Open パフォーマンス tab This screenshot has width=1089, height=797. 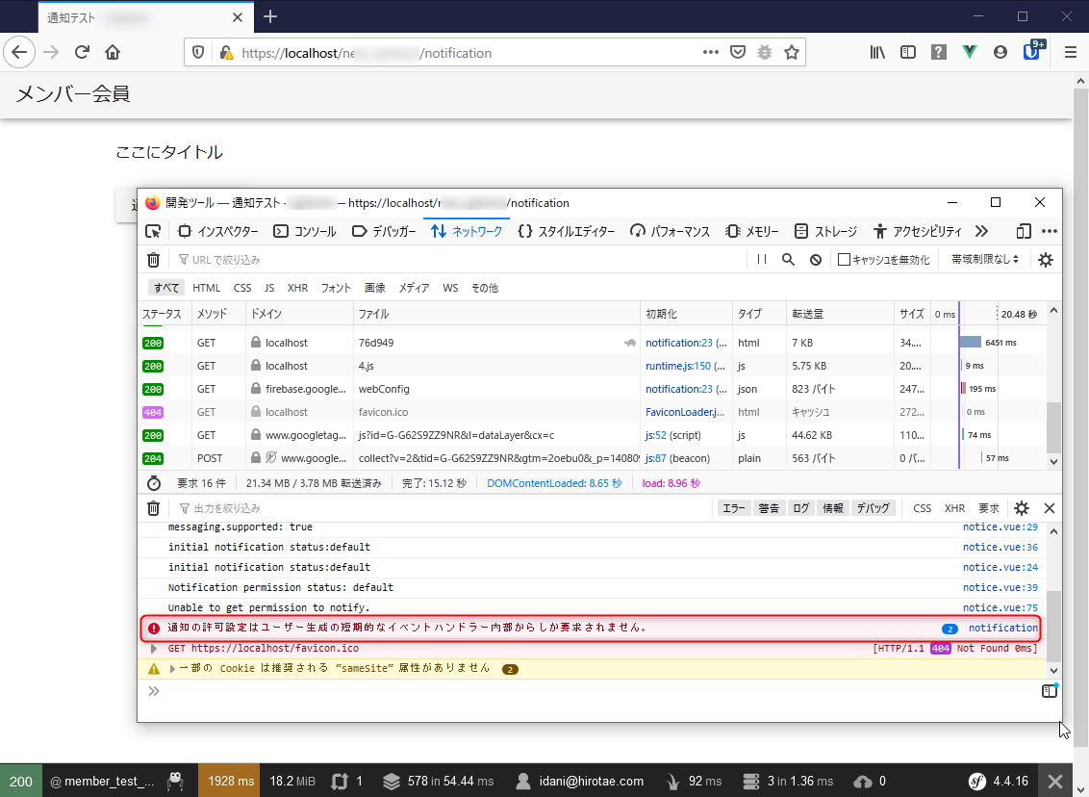pyautogui.click(x=670, y=231)
